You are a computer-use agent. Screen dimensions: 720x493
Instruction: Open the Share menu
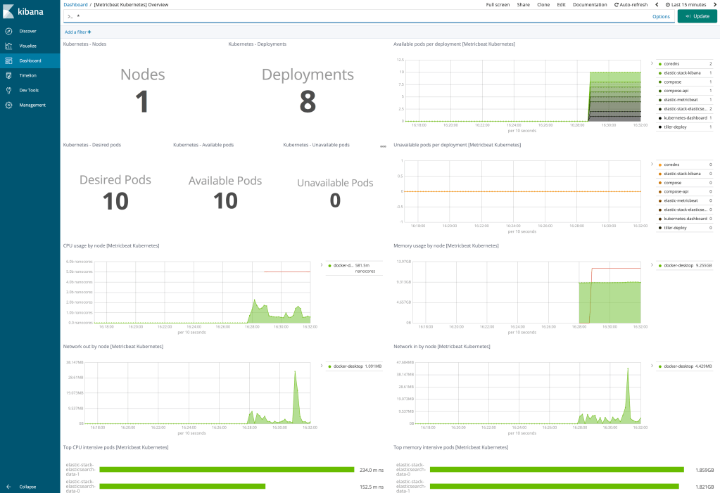[523, 5]
